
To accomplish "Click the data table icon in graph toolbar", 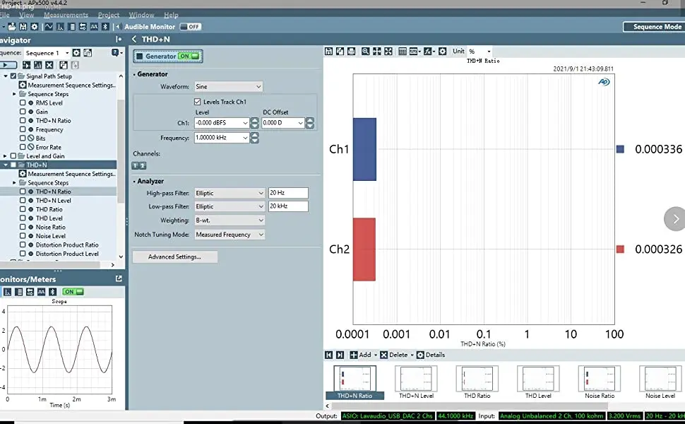I will click(403, 52).
